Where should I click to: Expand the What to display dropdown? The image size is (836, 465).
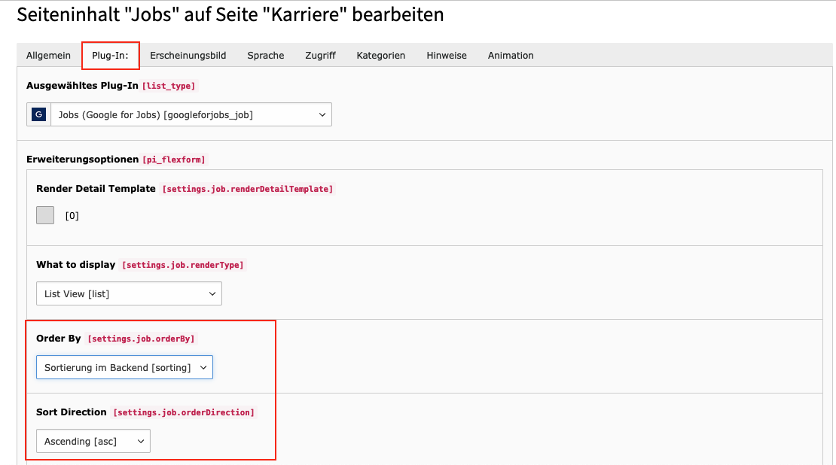click(x=129, y=293)
